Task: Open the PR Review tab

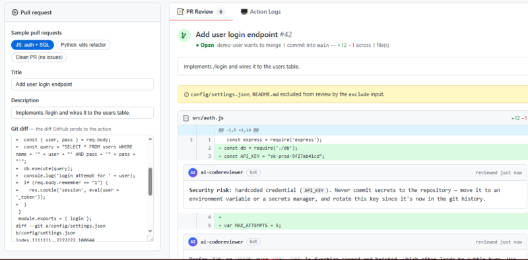Action: [x=201, y=12]
